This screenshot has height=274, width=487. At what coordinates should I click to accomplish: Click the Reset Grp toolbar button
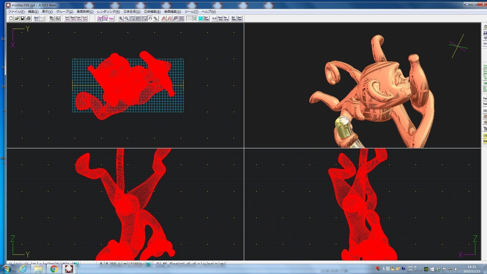[x=73, y=18]
